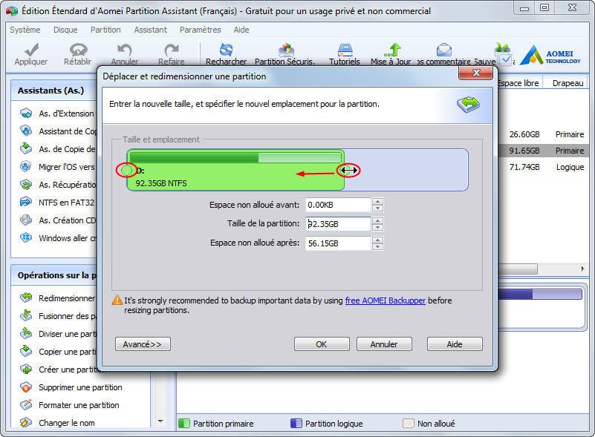Click the Espace non alloué avant field

point(338,205)
